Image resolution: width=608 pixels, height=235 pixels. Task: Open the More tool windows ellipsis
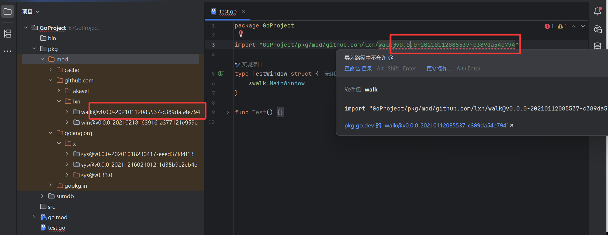coord(8,51)
